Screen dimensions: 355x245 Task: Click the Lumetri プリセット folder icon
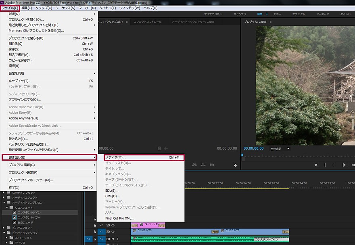tap(8, 193)
